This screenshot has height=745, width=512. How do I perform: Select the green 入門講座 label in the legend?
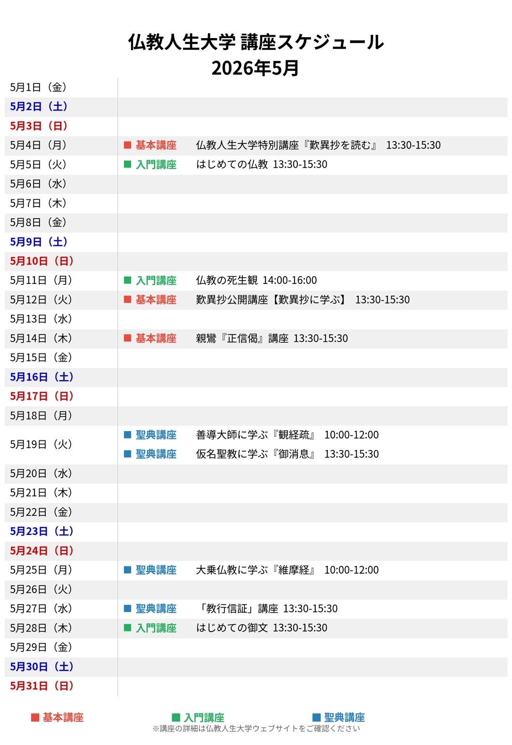click(x=204, y=718)
